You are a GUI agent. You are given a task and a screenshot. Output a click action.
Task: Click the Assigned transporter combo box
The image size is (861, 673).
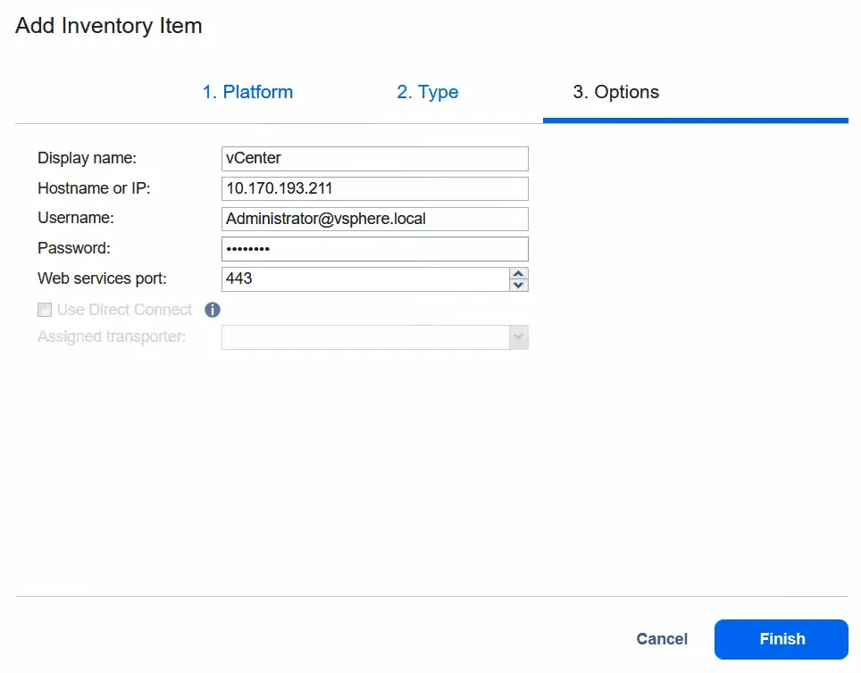[x=366, y=337]
